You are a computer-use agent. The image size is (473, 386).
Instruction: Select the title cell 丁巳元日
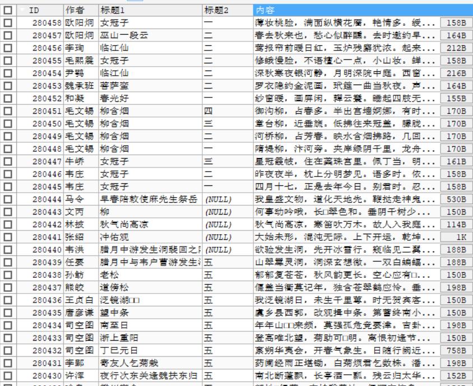click(150, 351)
